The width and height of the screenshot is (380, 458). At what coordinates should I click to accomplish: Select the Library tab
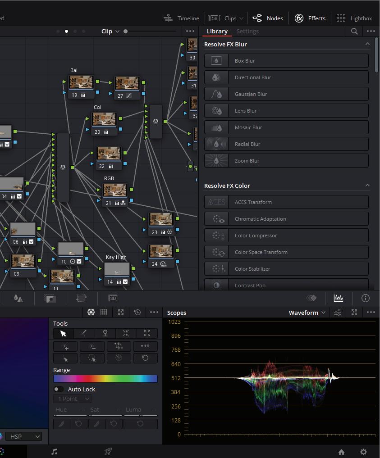click(217, 31)
